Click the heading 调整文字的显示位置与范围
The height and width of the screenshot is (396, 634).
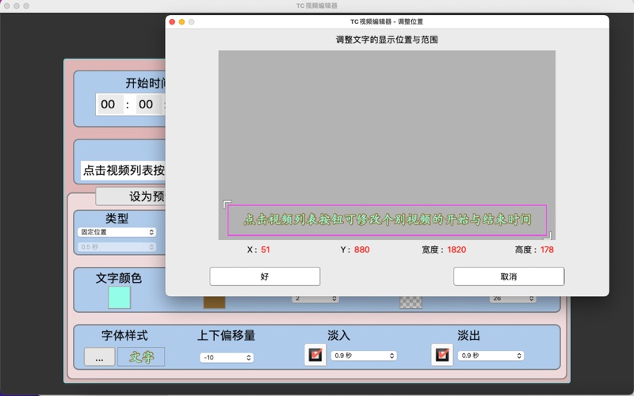tap(387, 40)
